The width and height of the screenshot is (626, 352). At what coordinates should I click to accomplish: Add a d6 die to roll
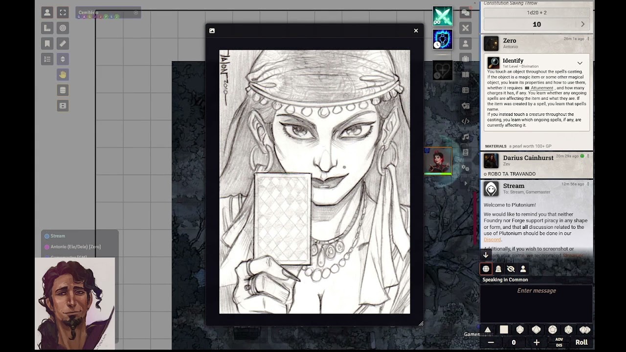coord(504,330)
